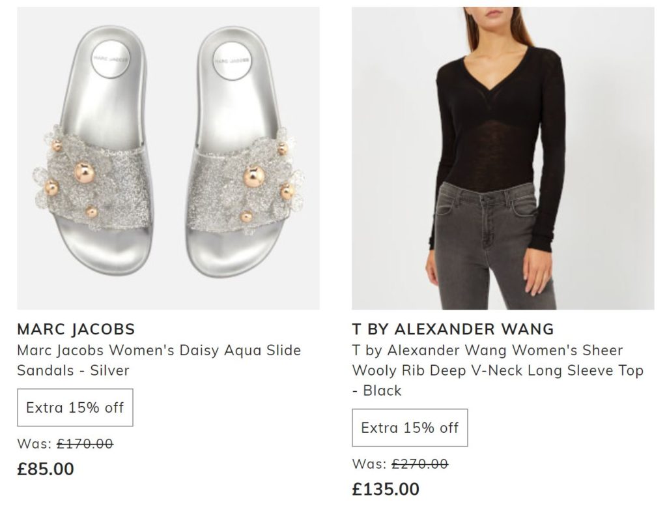Open the black V-neck top product image
Viewport: 667px width, 530px height.
click(502, 158)
